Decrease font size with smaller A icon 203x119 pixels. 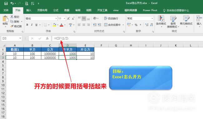[73, 19]
